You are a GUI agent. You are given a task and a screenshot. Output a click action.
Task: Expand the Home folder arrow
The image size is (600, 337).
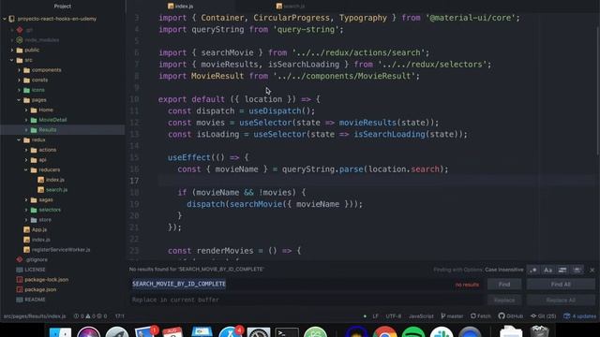click(x=26, y=110)
